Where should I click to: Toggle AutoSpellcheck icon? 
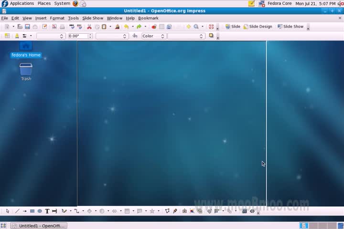[79, 27]
